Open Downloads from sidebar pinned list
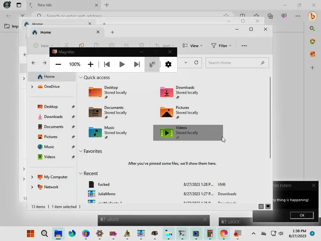This screenshot has width=321, height=241. point(53,117)
